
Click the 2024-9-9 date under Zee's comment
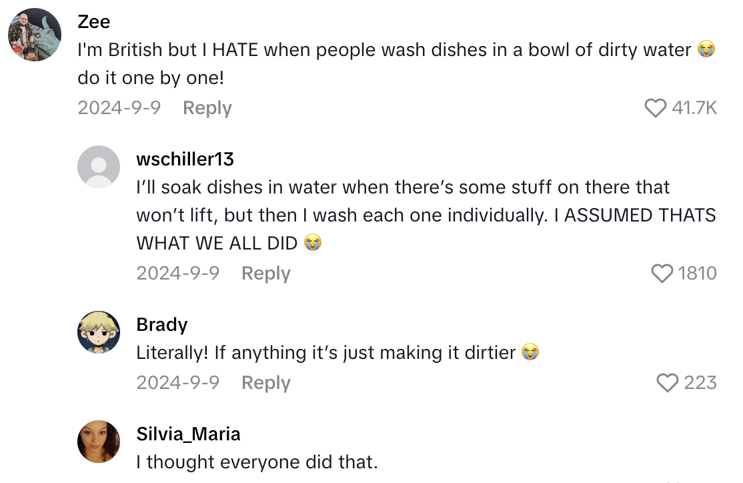pyautogui.click(x=119, y=107)
